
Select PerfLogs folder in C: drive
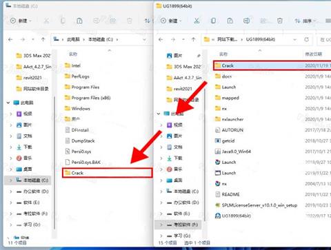tap(77, 76)
